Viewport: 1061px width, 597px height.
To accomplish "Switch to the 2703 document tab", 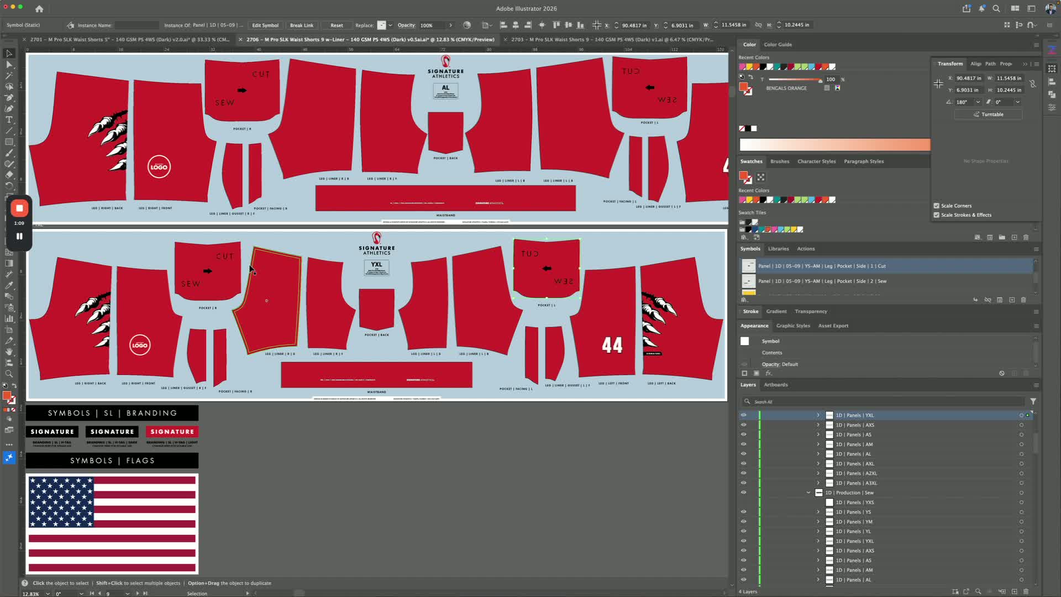I will 612,40.
